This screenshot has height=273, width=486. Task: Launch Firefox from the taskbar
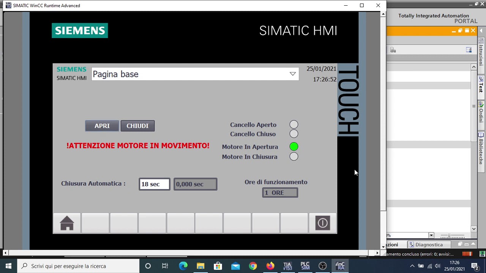(270, 266)
